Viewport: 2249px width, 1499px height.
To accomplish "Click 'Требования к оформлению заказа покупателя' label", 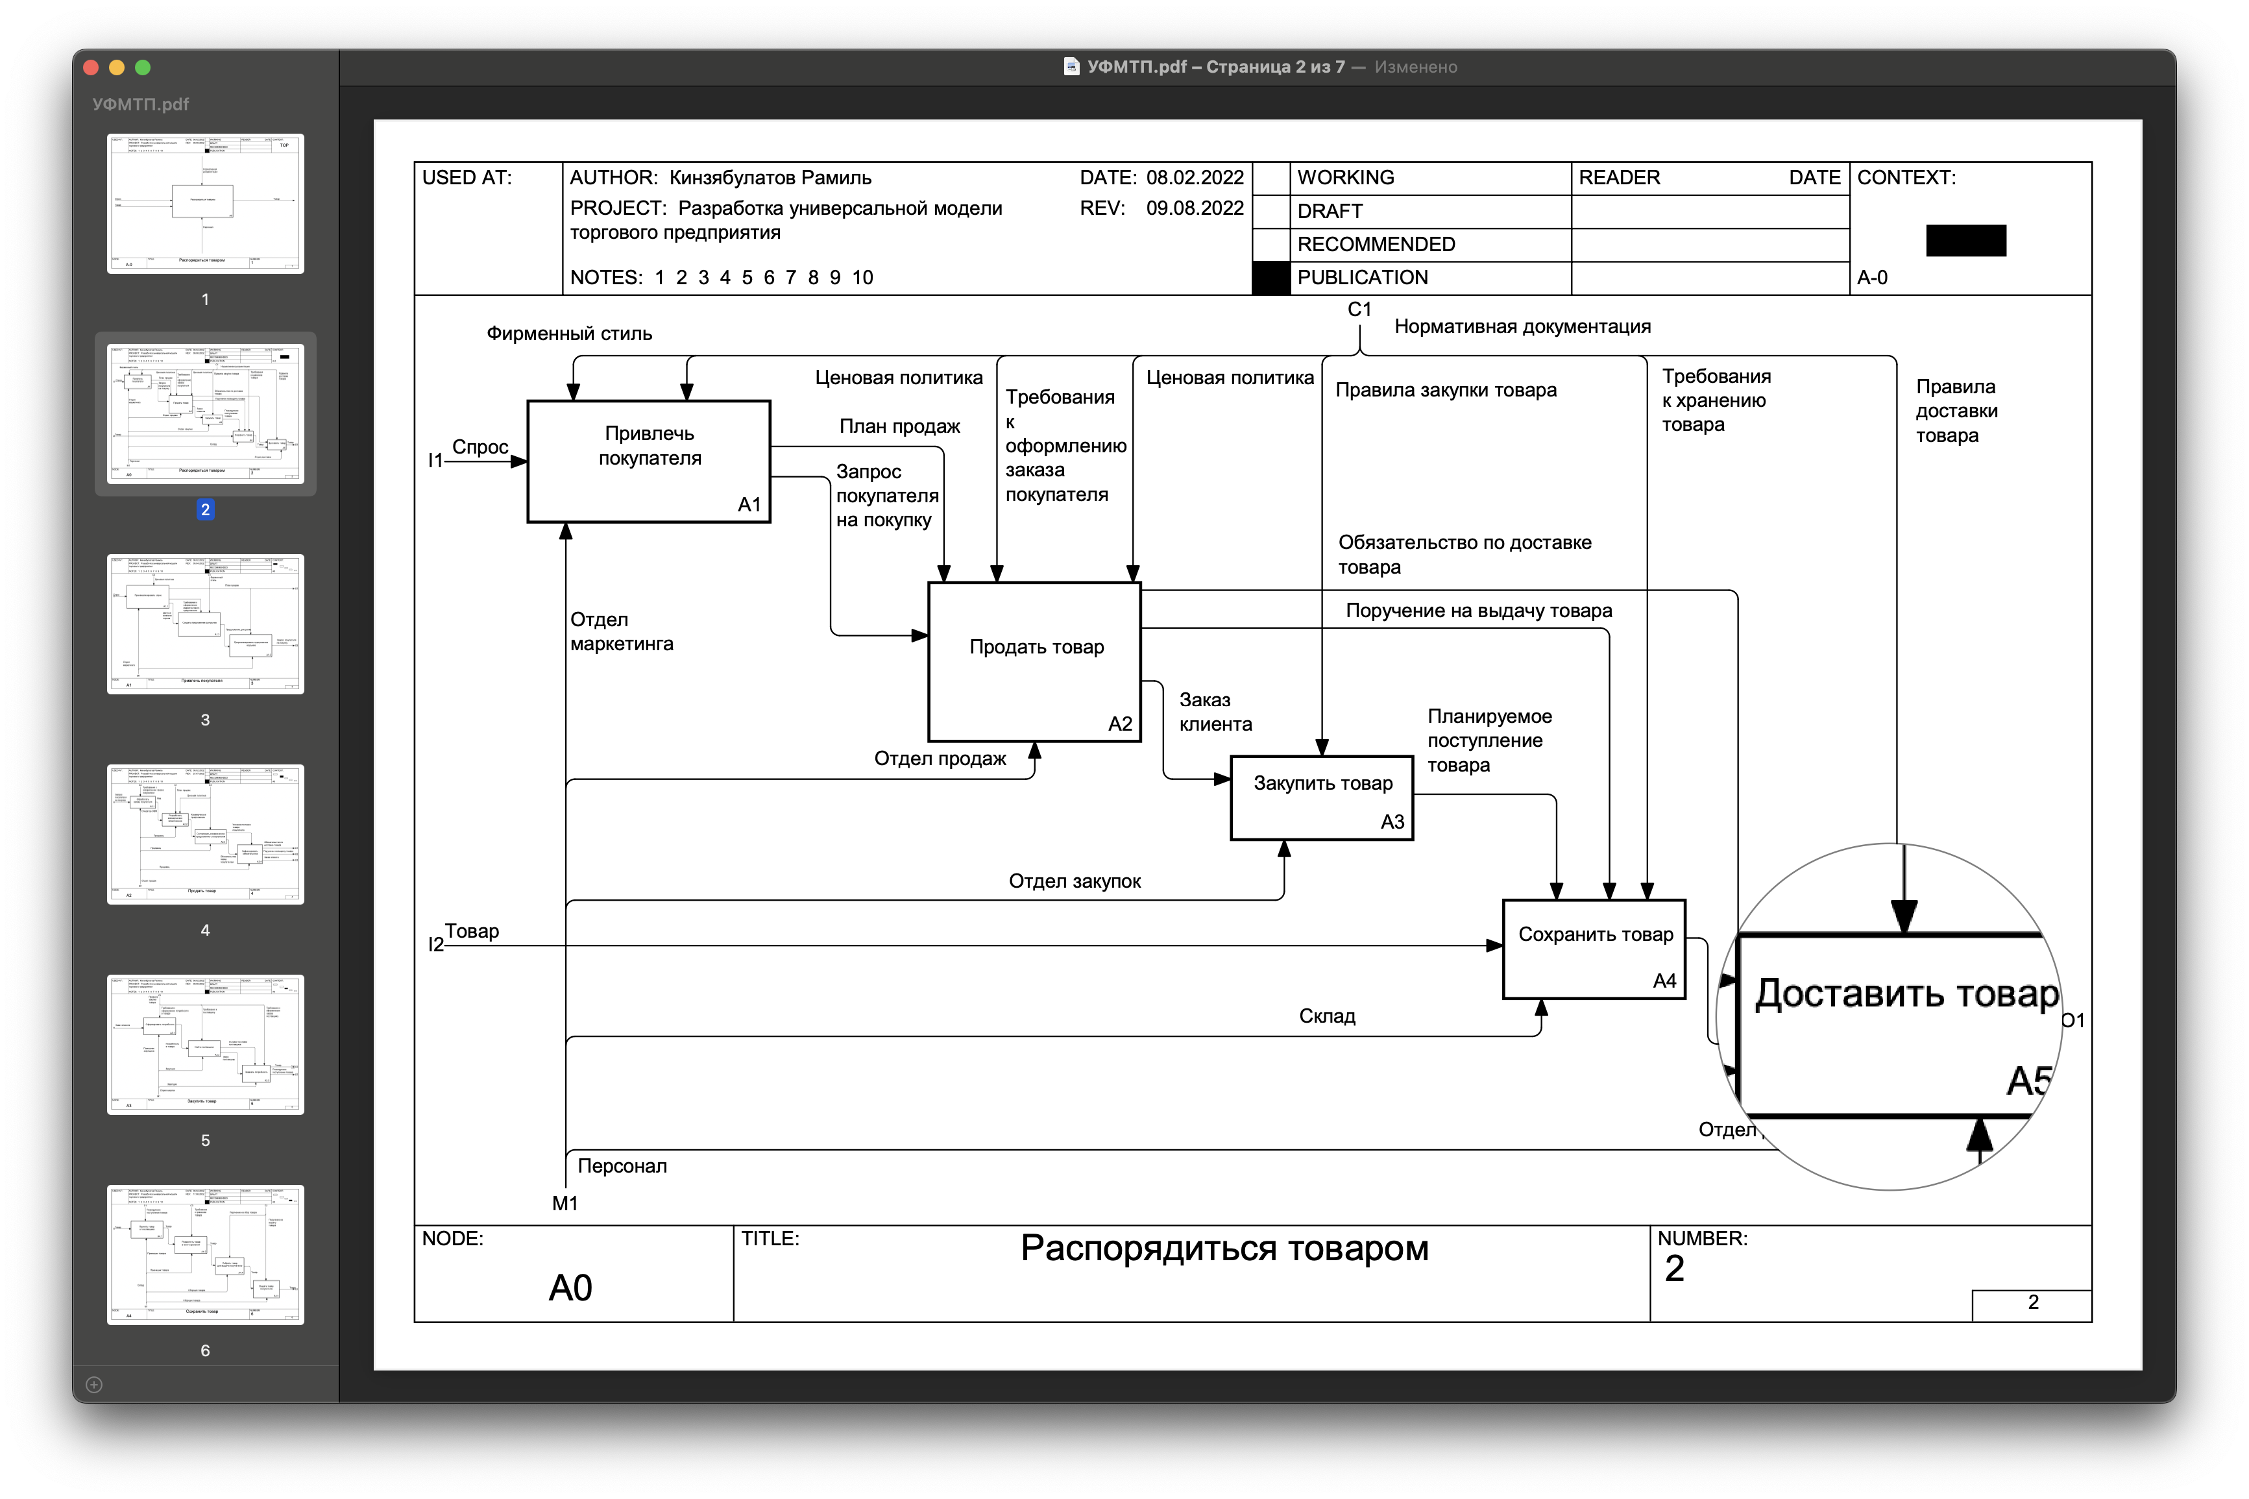I will coord(1065,446).
